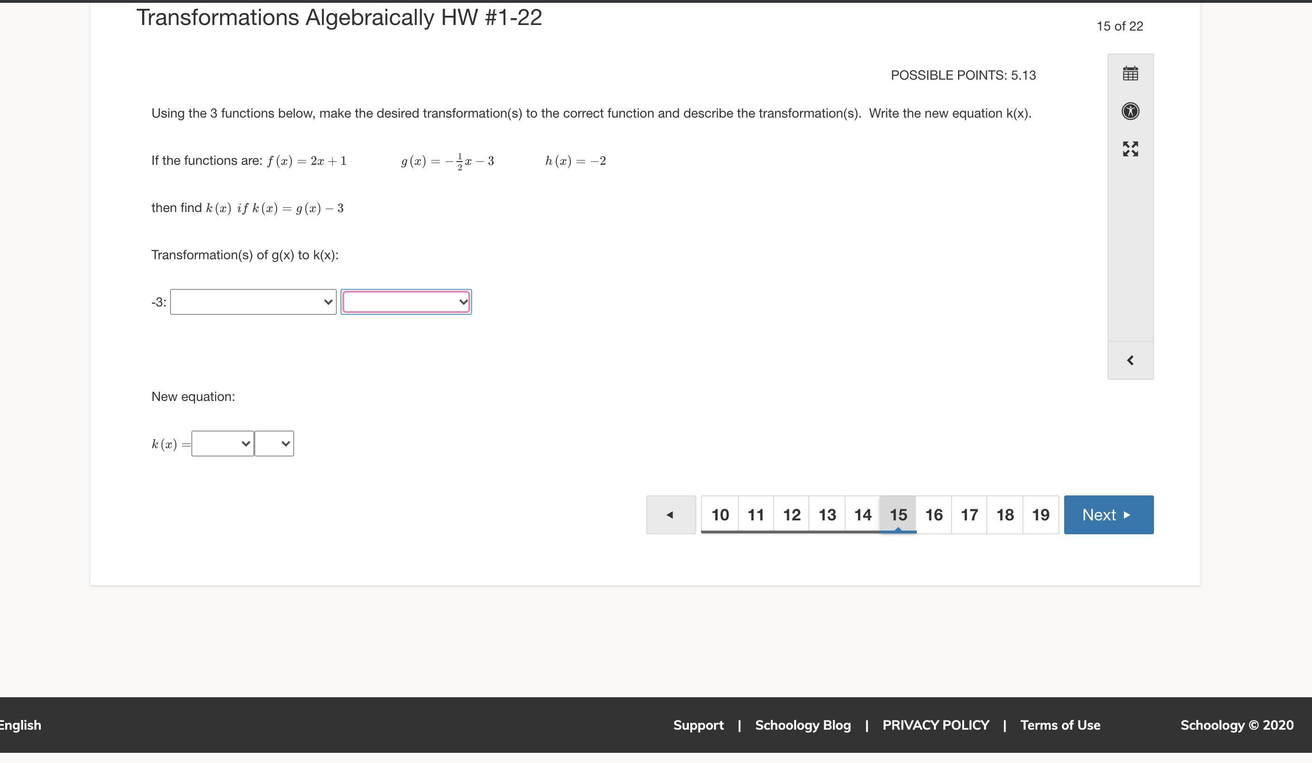Jump to question 16
Screen dimensions: 1312x763
[934, 515]
